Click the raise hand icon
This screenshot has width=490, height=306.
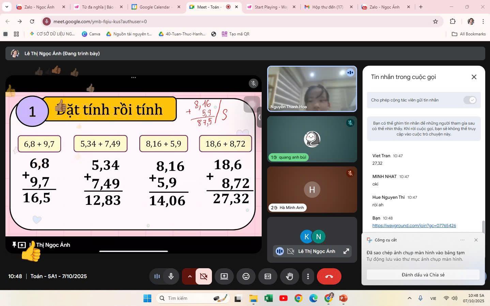point(289,276)
